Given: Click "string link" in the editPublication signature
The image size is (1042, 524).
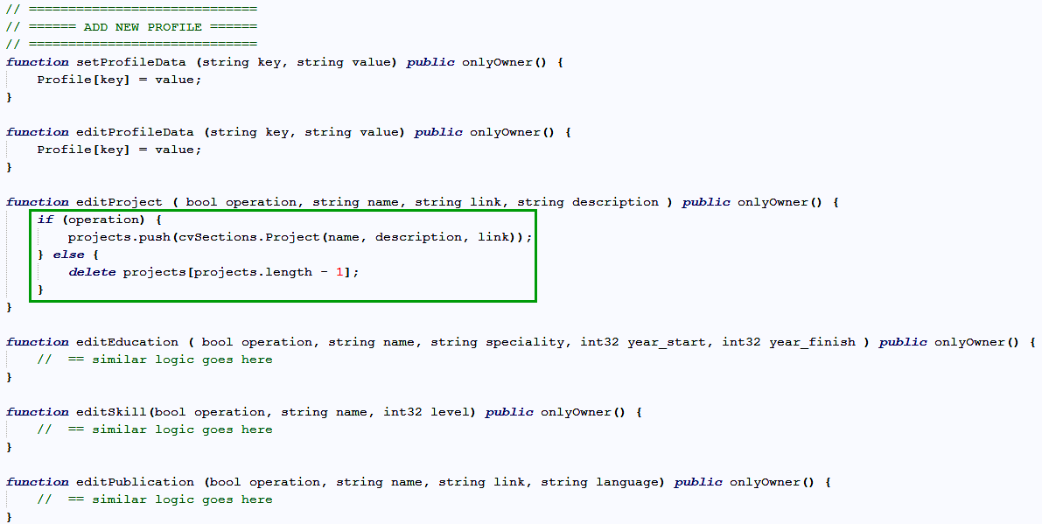Looking at the screenshot, I should tap(483, 482).
